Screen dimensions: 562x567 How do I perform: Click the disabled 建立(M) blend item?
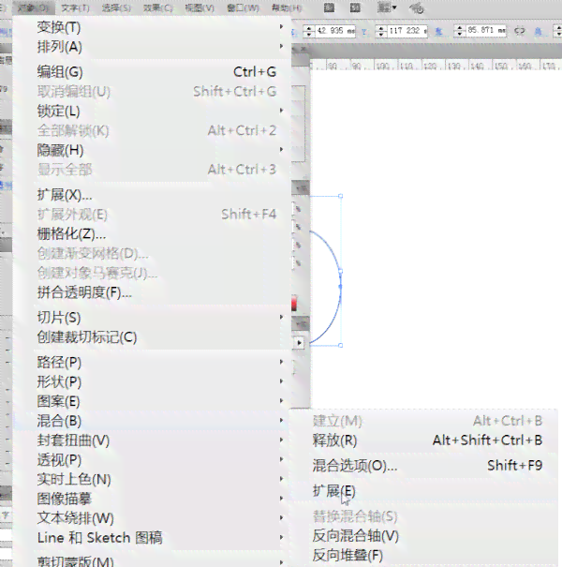click(425, 421)
